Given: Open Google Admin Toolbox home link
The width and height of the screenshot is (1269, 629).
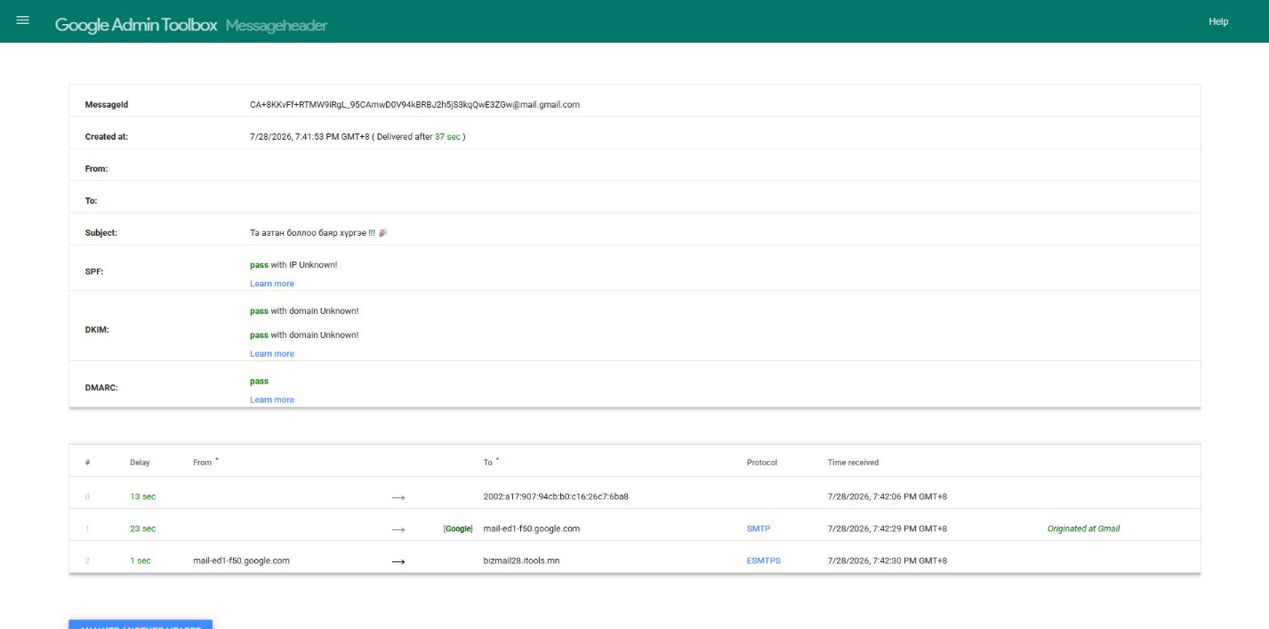Looking at the screenshot, I should (x=136, y=25).
